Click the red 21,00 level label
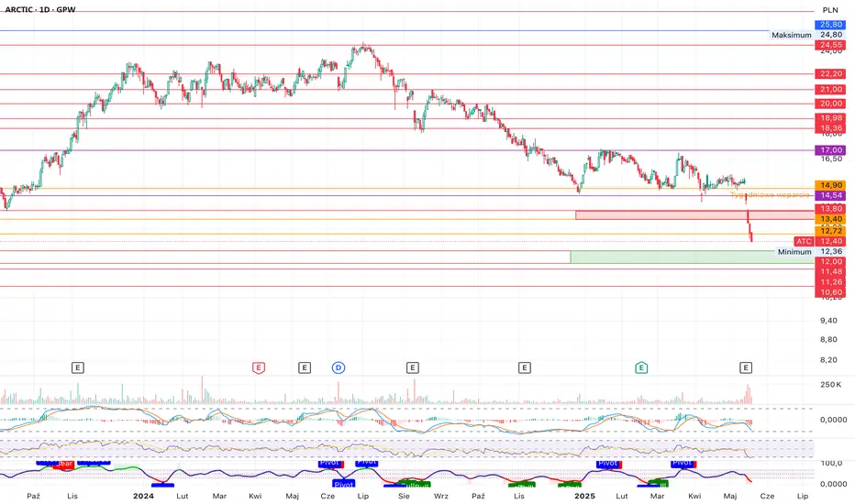Screen dimensions: 855x504 (x=830, y=90)
